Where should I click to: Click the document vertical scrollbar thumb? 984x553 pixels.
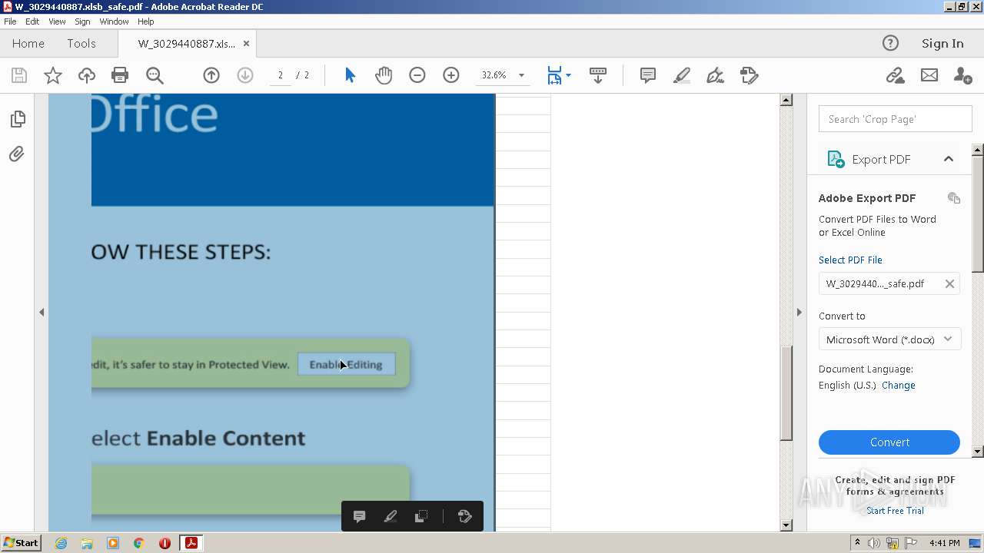pyautogui.click(x=786, y=393)
